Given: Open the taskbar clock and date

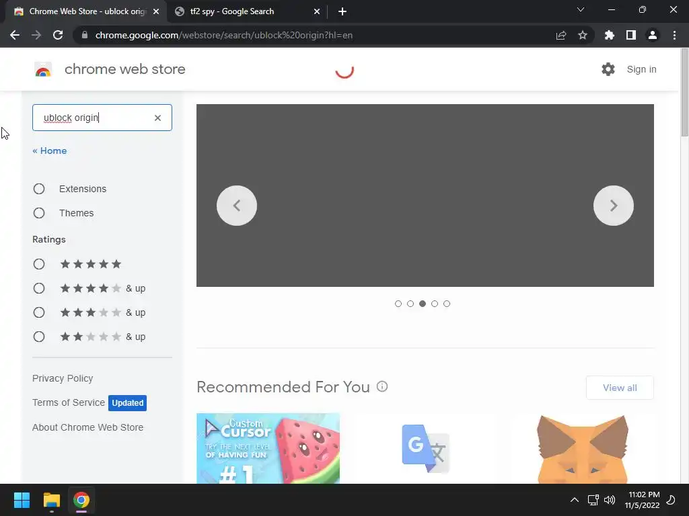Looking at the screenshot, I should coord(643,500).
